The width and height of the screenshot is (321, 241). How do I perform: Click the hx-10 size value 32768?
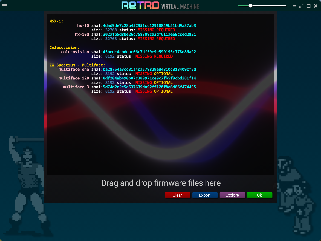[x=111, y=30]
